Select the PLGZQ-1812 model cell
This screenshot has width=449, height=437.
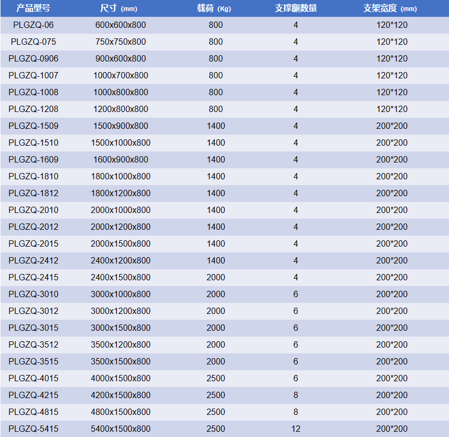[33, 193]
